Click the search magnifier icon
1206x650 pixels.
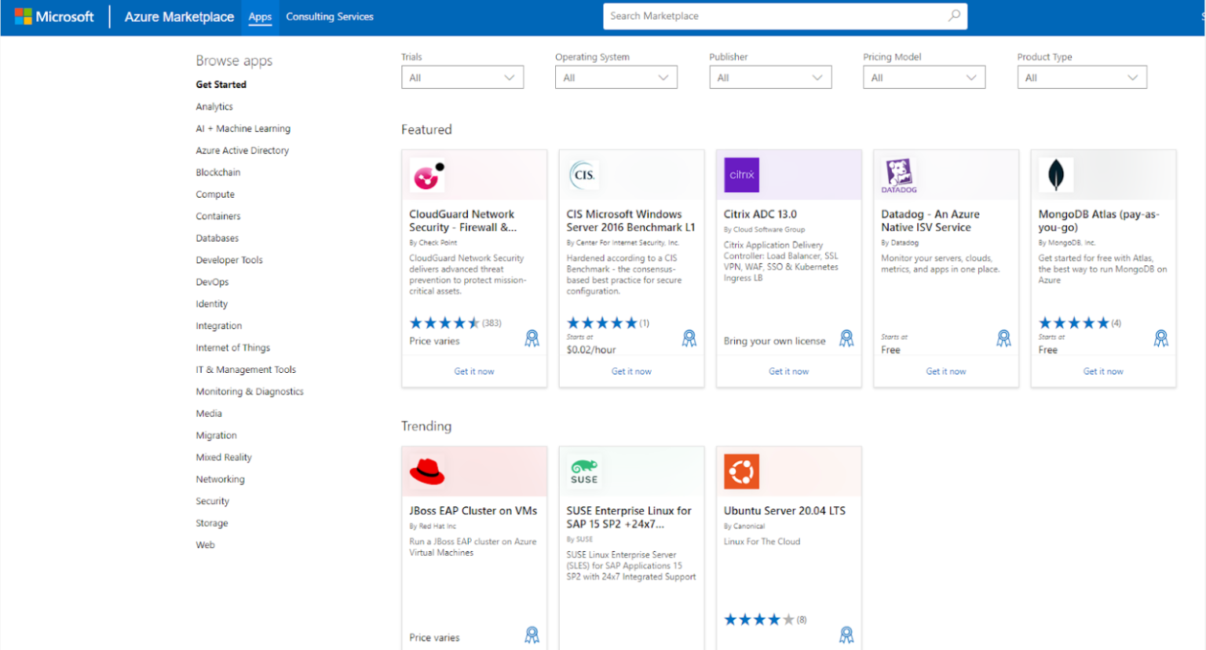[954, 16]
